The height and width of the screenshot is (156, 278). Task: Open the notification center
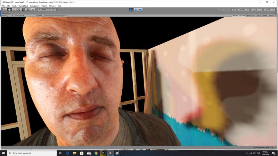pyautogui.click(x=273, y=153)
